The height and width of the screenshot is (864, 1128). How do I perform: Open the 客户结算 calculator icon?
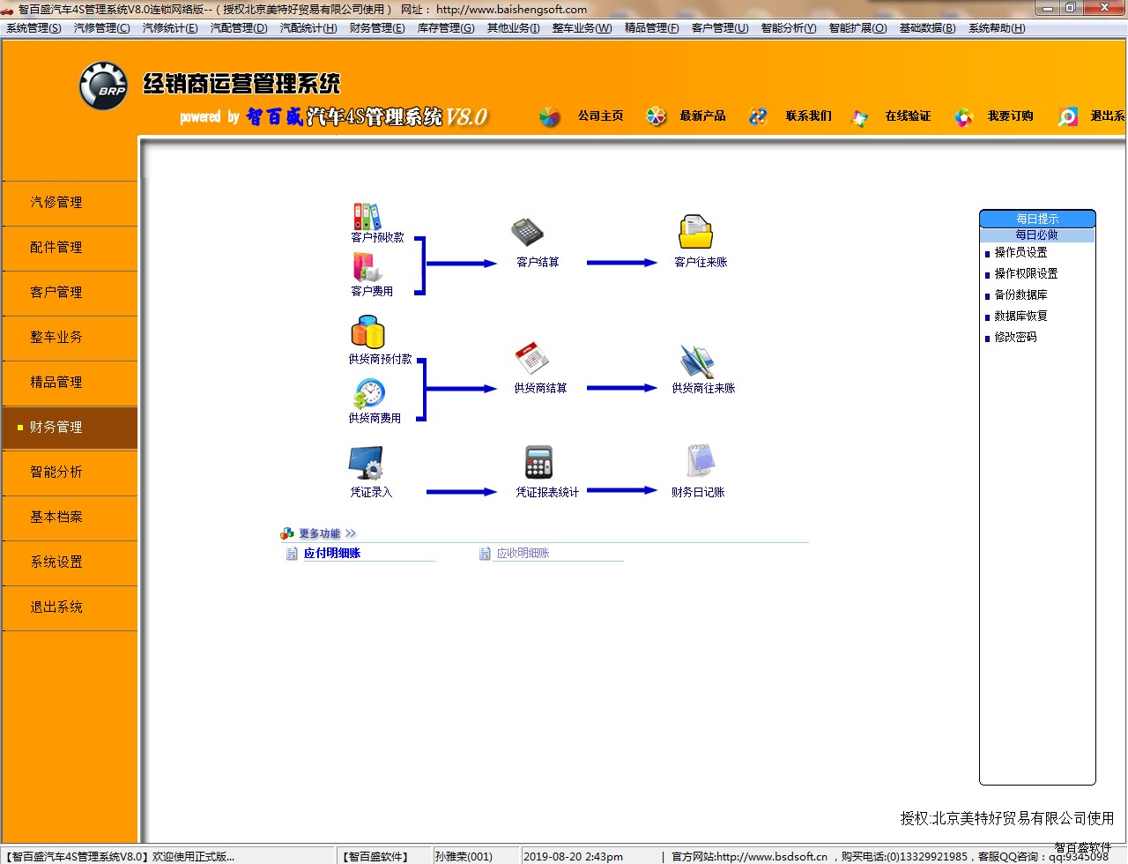coord(527,232)
